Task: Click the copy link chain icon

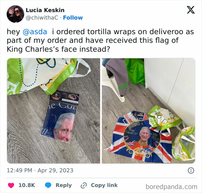Action: (x=84, y=186)
